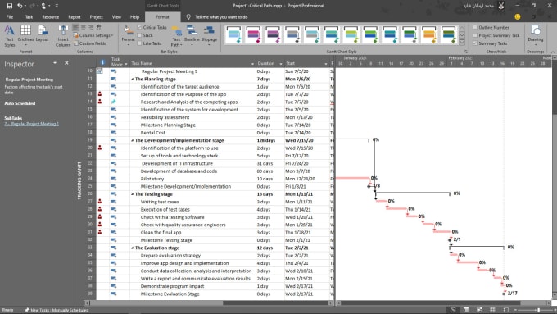Viewport: 557px width, 314px height.
Task: Switch to the Task tab
Action: coord(29,17)
